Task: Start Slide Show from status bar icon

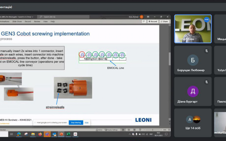Action: [140, 130]
